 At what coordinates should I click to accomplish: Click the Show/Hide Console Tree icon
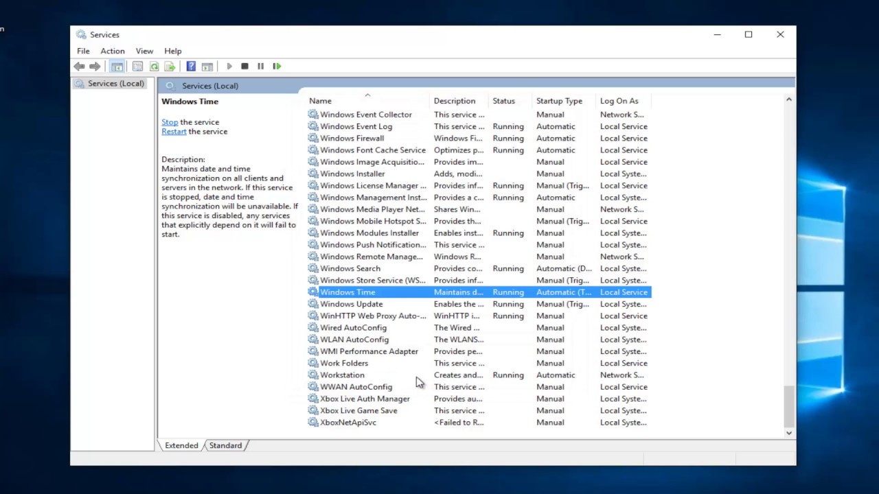click(x=117, y=67)
